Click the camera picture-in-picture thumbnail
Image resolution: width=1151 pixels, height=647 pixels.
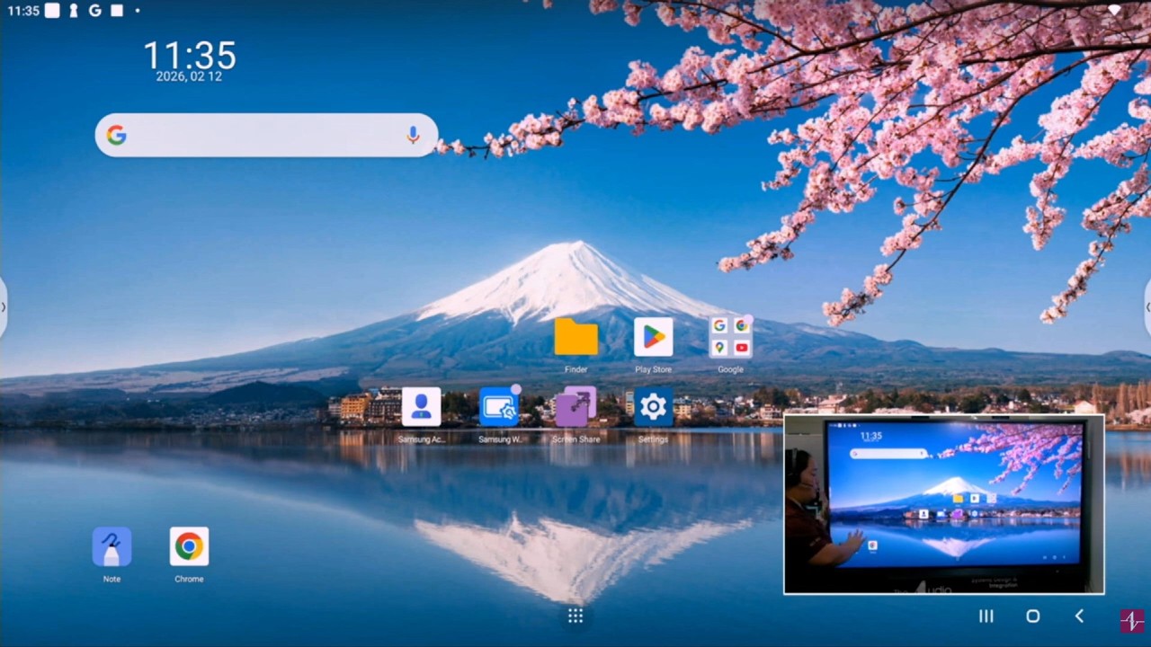pos(943,504)
